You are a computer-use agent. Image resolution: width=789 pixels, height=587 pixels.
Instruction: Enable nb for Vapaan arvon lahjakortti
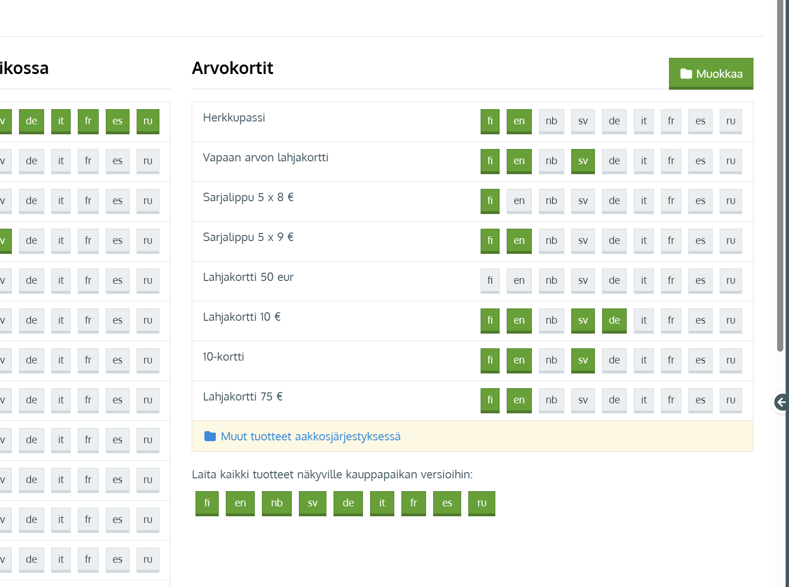click(551, 161)
